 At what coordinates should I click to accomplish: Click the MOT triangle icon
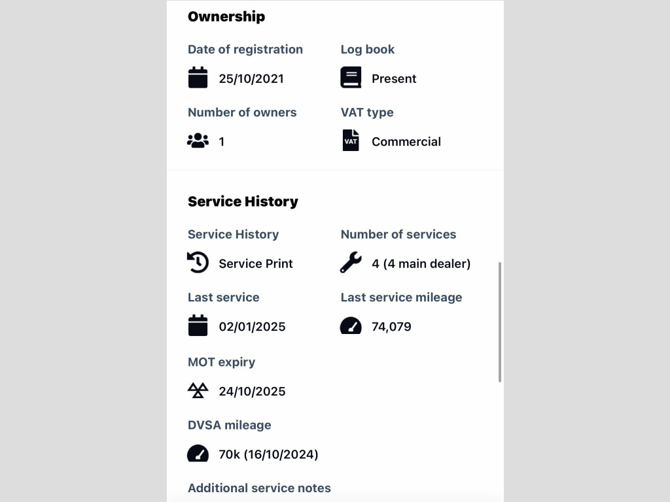tap(198, 390)
